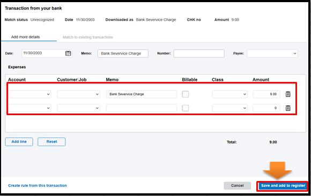Open Customer:Job dropdown on the first line
Screen dimensions: 311x196
click(x=78, y=94)
